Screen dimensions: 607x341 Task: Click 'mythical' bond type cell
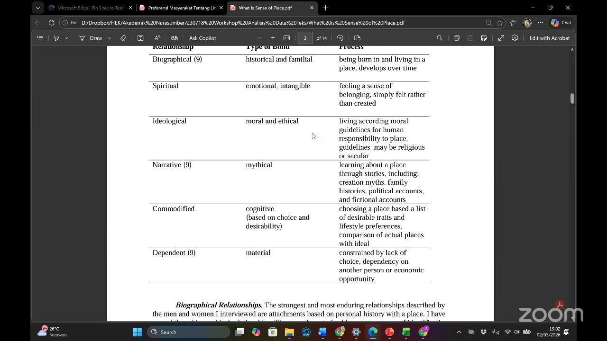pos(259,165)
